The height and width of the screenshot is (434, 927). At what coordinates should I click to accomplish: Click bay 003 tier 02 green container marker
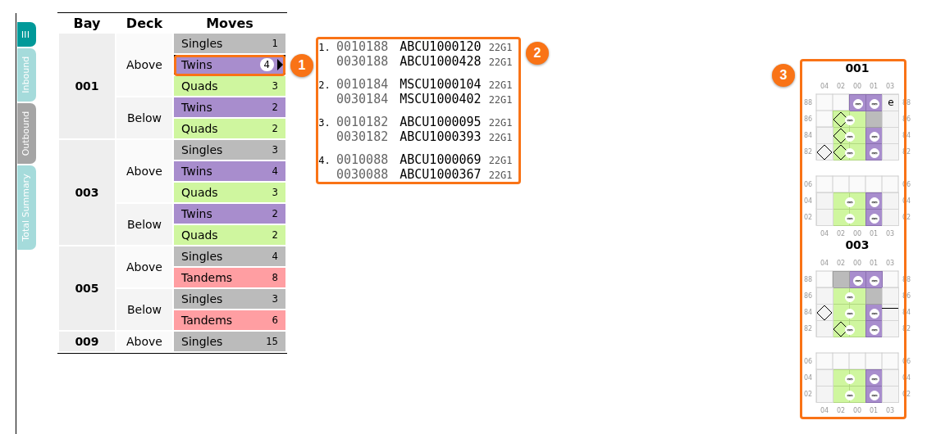click(x=850, y=396)
